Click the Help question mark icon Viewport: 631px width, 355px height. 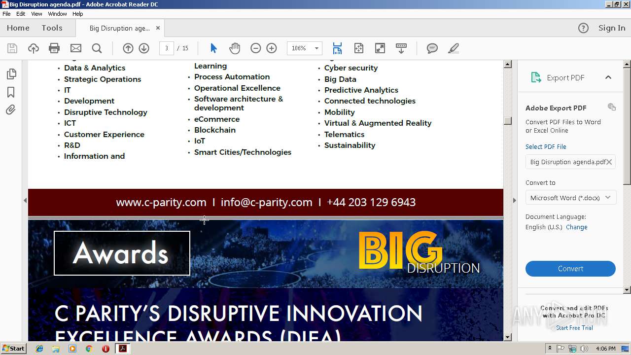[x=583, y=28]
